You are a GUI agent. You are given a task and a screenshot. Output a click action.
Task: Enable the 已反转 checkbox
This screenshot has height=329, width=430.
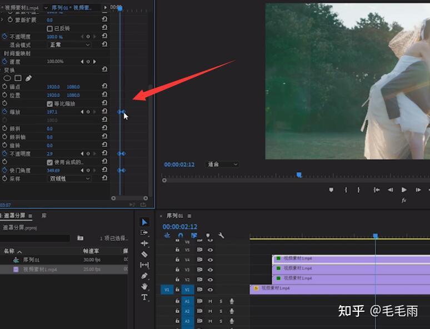(x=49, y=28)
